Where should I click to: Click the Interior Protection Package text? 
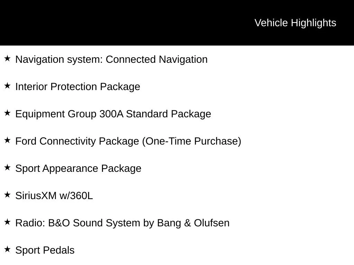(78, 87)
